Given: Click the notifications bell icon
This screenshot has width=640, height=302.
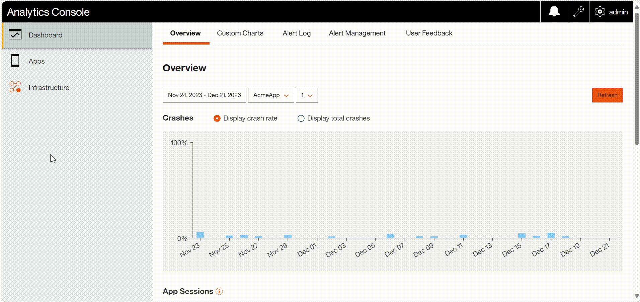Looking at the screenshot, I should tap(554, 12).
